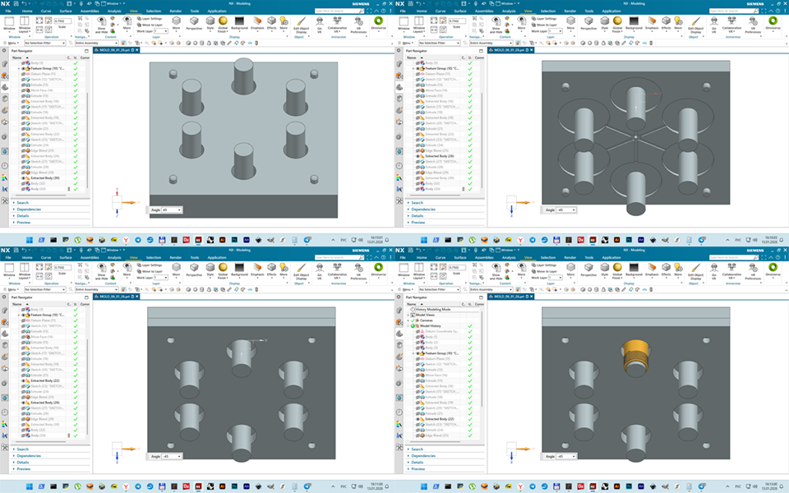Open Show and Hide in the Angle 45 window
Viewport: 789px width, 493px height.
coord(102,24)
